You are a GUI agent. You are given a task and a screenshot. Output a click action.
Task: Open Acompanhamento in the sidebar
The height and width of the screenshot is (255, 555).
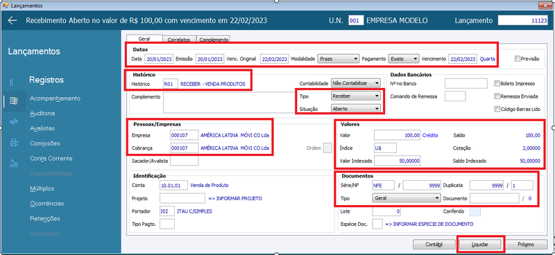pos(55,98)
